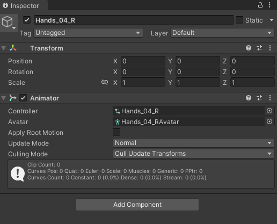
Task: Open the Tag dropdown showing Untagged
Action: click(x=88, y=33)
